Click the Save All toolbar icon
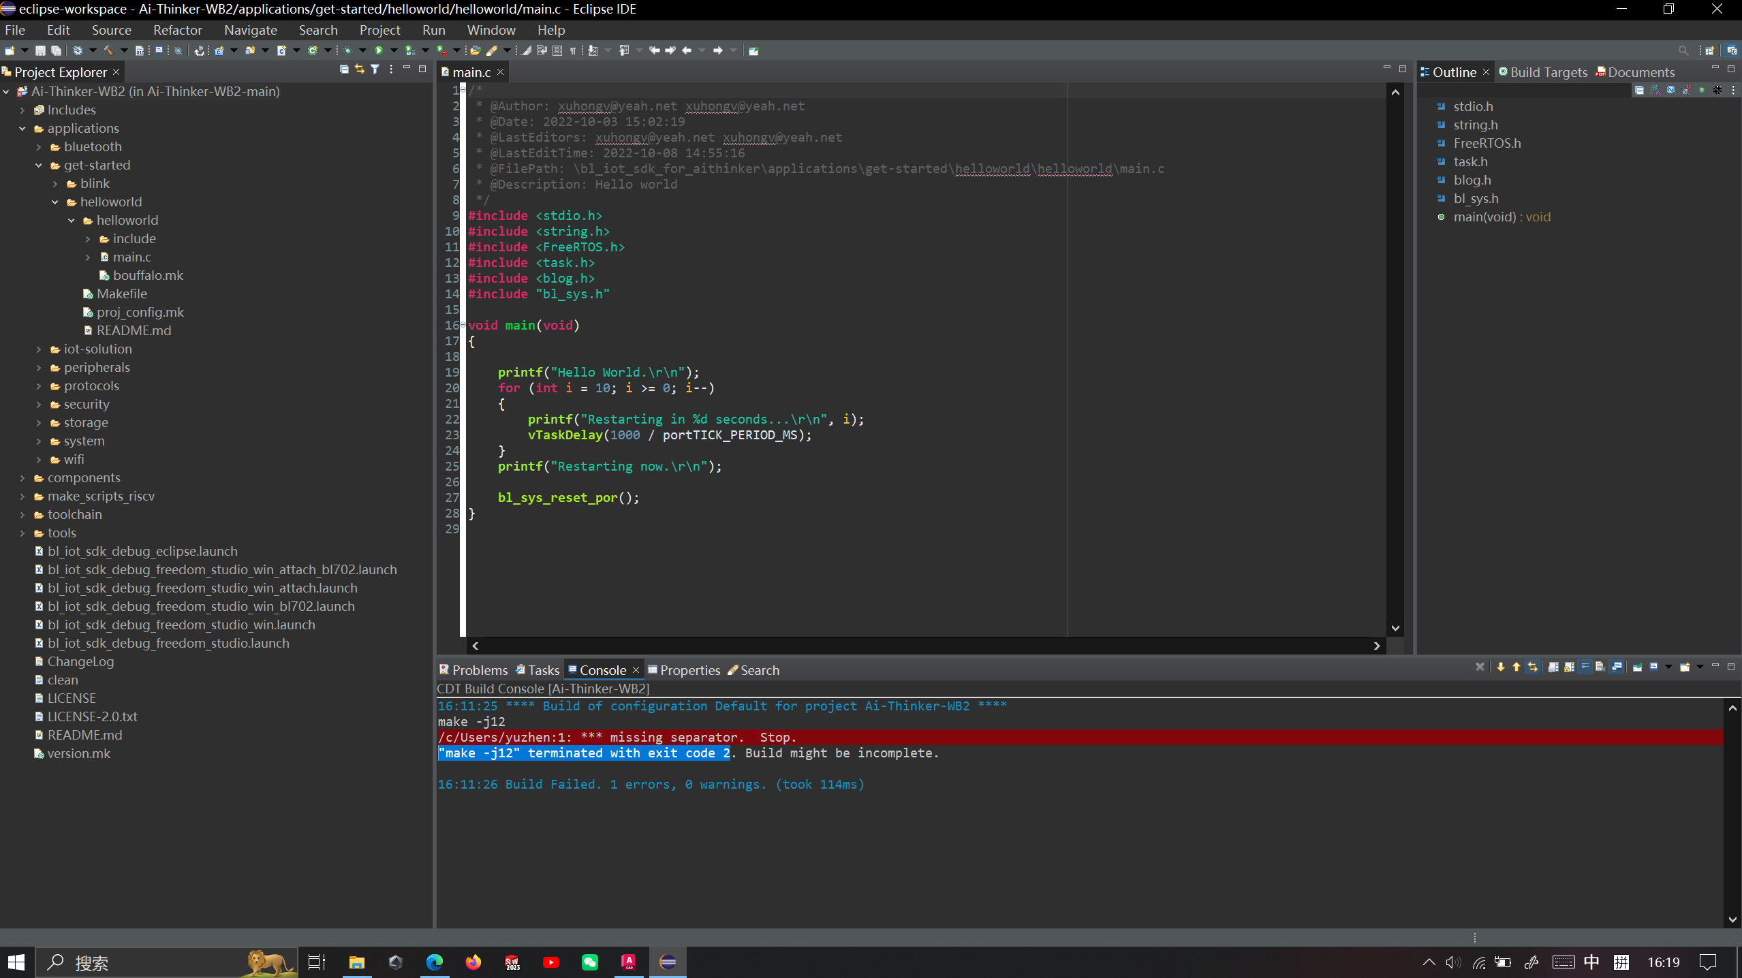 57,50
